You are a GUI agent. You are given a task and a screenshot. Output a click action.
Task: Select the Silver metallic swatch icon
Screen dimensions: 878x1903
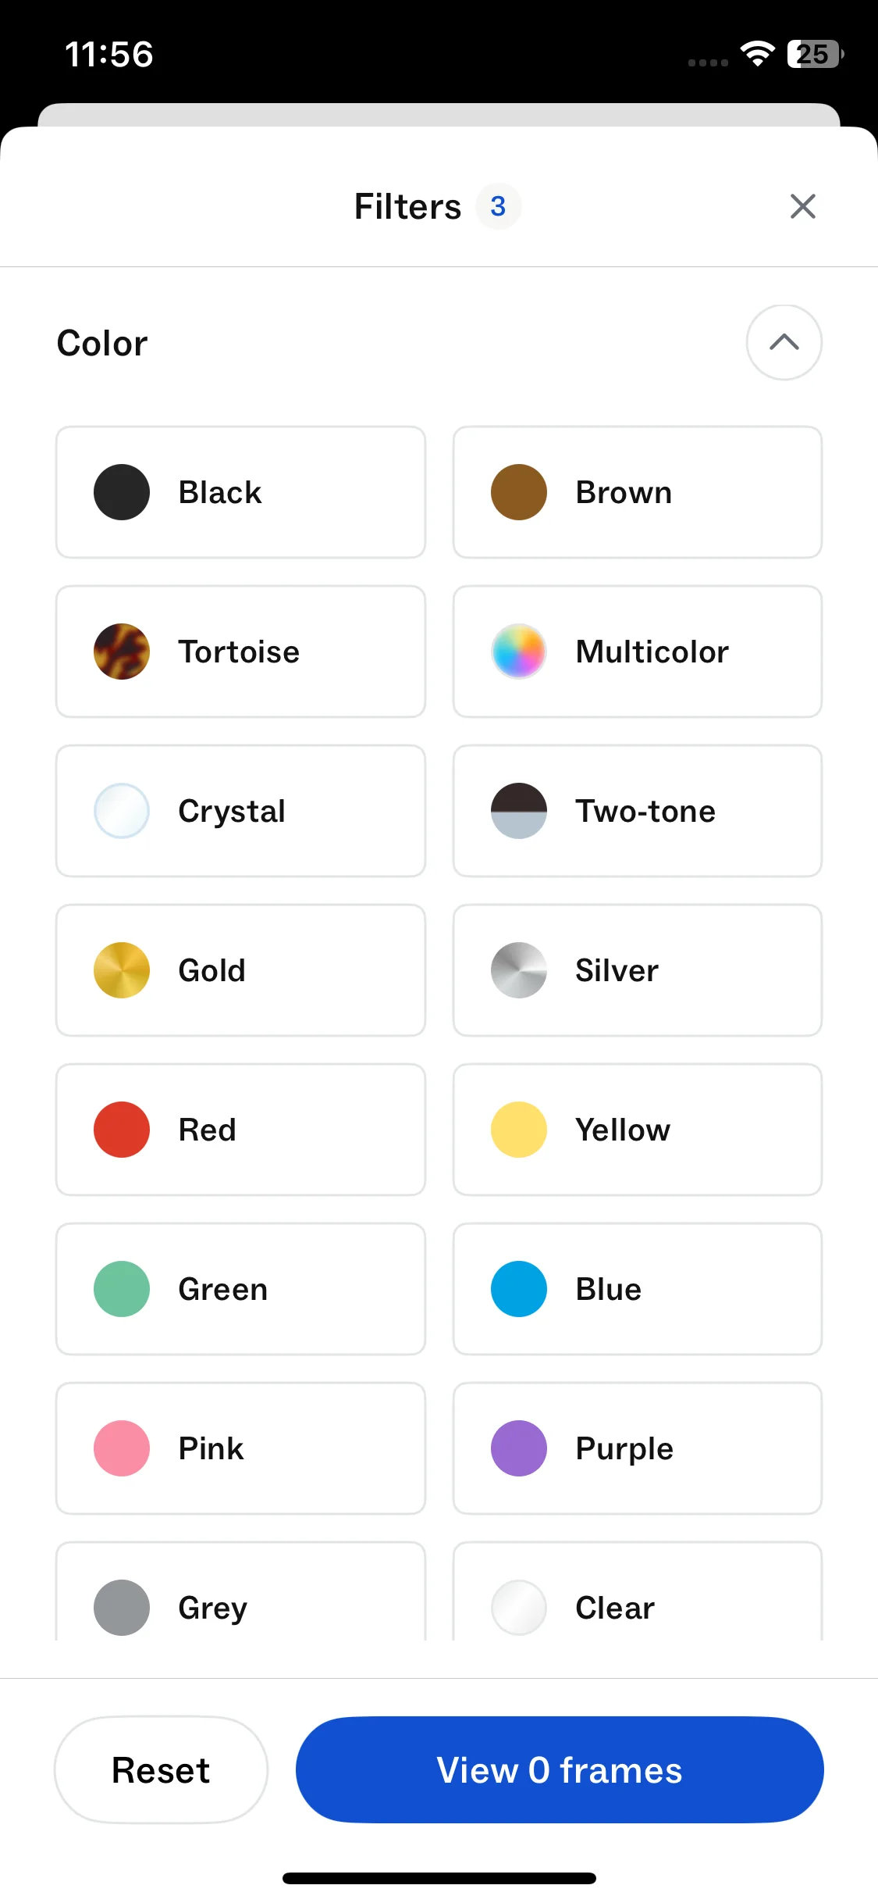[518, 970]
